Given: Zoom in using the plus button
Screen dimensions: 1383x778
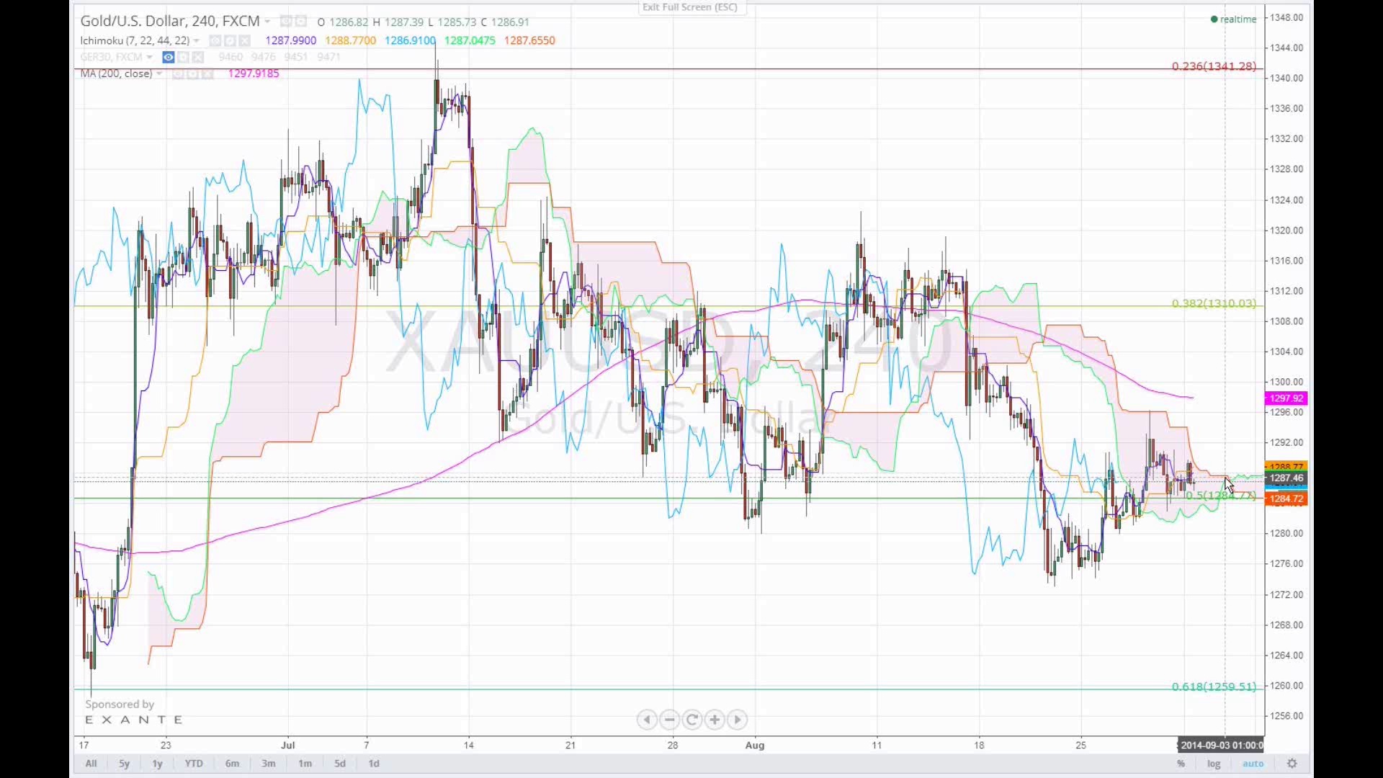Looking at the screenshot, I should click(x=715, y=720).
